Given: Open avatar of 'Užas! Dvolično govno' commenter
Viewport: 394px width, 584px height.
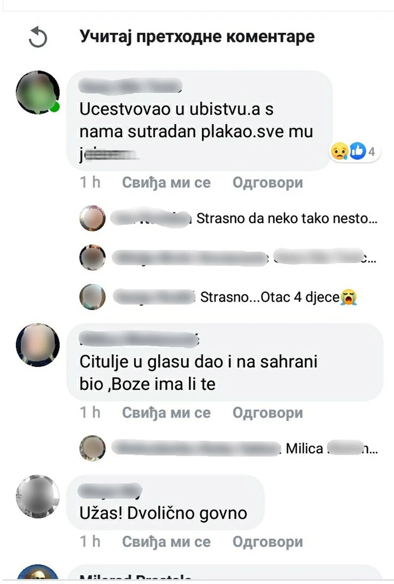Looking at the screenshot, I should [38, 496].
